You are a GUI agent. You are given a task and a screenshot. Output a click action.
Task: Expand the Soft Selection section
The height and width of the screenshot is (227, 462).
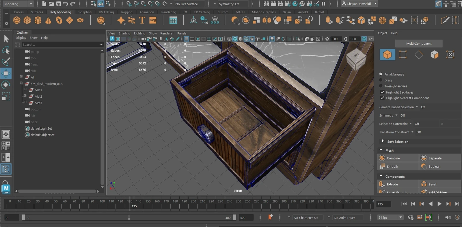(x=383, y=141)
